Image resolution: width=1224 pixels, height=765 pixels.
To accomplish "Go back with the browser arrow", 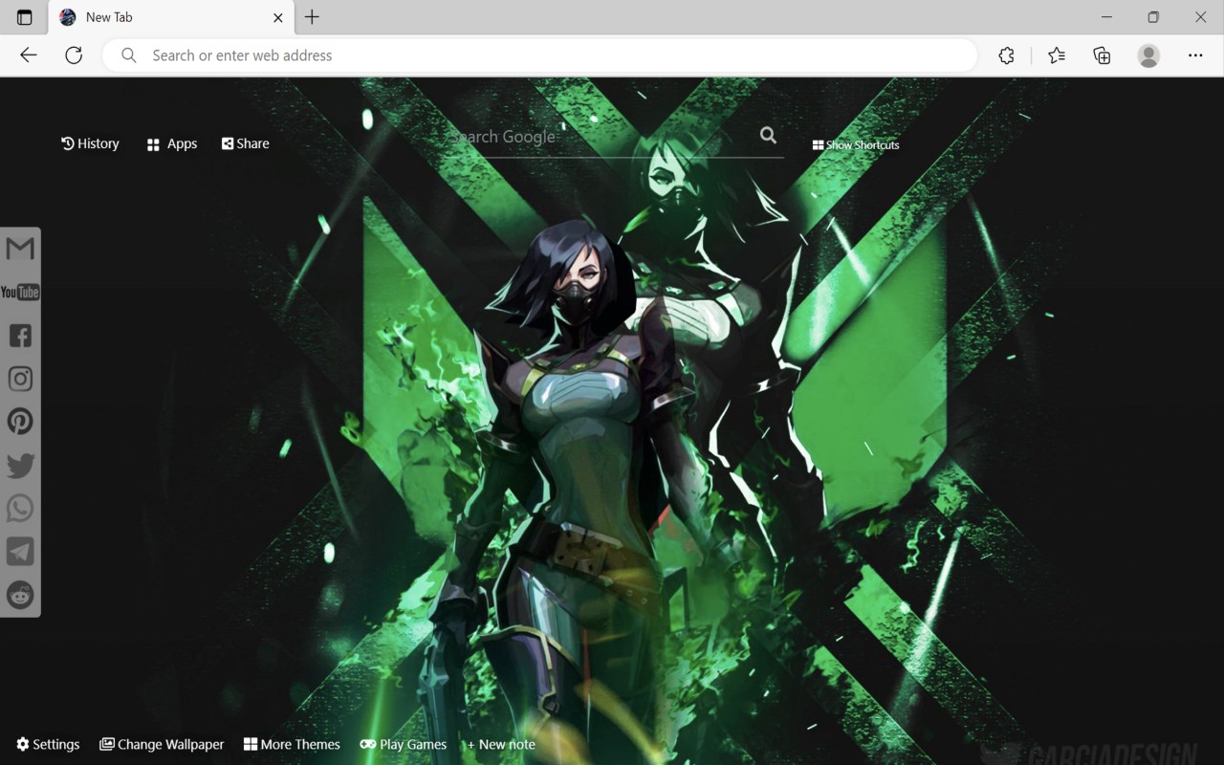I will coord(29,55).
